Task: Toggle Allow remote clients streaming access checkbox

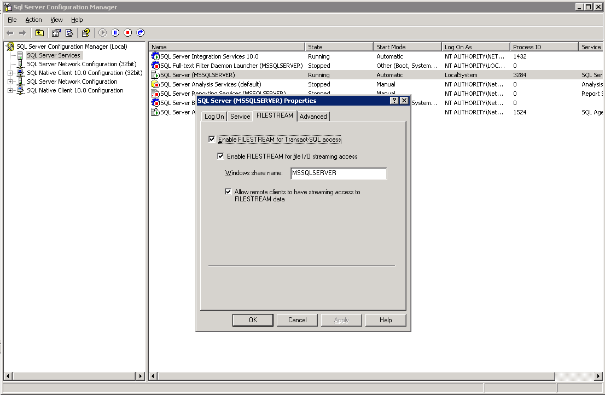Action: pos(228,191)
